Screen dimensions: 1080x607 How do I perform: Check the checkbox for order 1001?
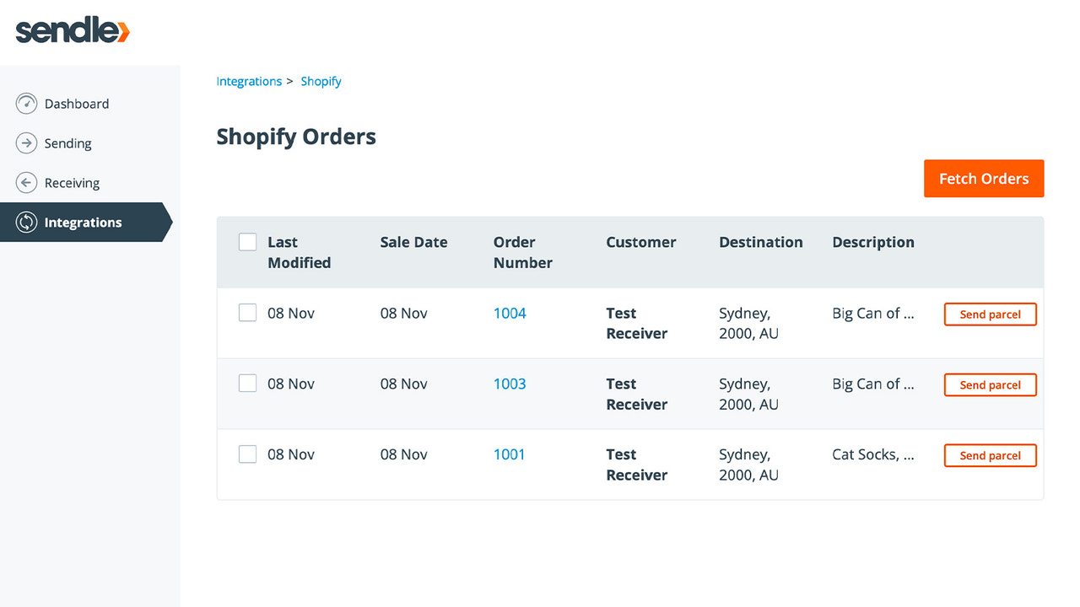[x=247, y=454]
